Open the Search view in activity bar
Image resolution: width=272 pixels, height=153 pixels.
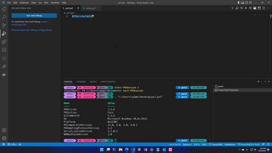tap(4, 17)
